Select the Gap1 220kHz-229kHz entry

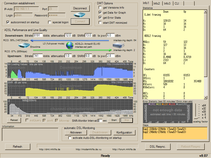tap(164, 129)
